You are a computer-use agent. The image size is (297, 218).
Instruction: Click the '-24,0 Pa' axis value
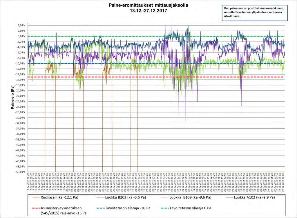[x=20, y=101]
